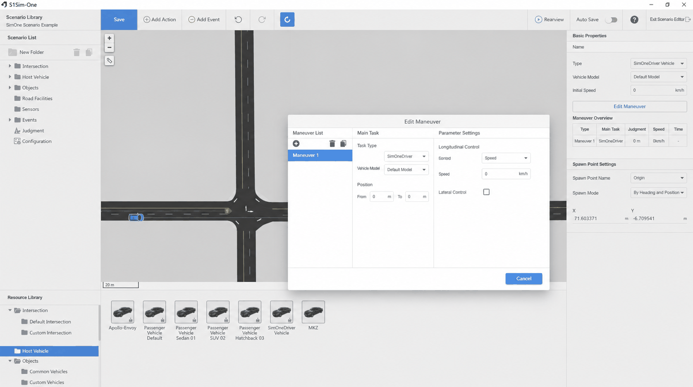Image resolution: width=693 pixels, height=387 pixels.
Task: Select Passenger Vehicle Sedan 01 thumbnail
Action: tap(186, 312)
